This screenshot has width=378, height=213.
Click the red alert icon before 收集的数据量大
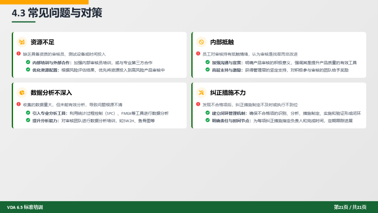[19, 104]
